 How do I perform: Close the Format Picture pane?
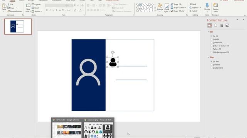pyautogui.click(x=244, y=20)
